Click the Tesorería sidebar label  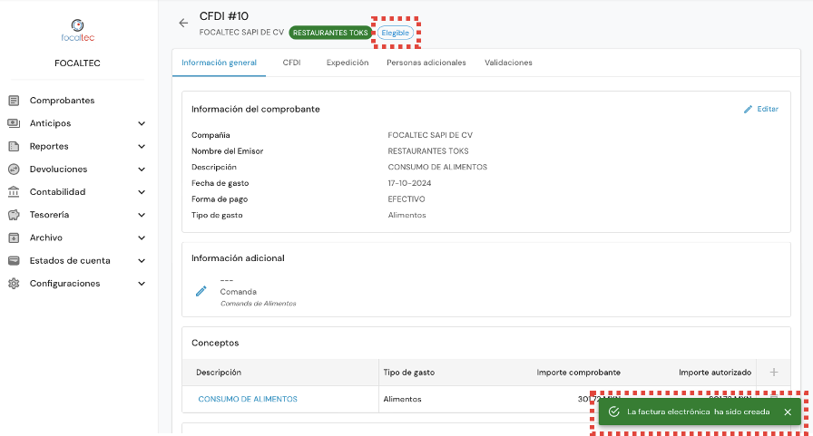(x=49, y=215)
